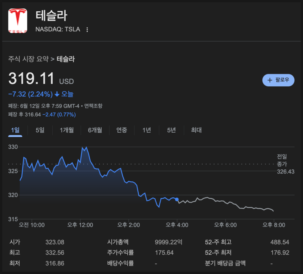Show the 최대 range chart tab
Image resolution: width=303 pixels, height=274 pixels.
click(x=196, y=130)
